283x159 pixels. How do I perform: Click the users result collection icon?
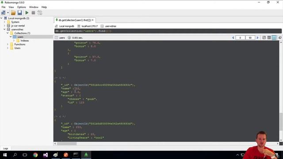click(56, 38)
